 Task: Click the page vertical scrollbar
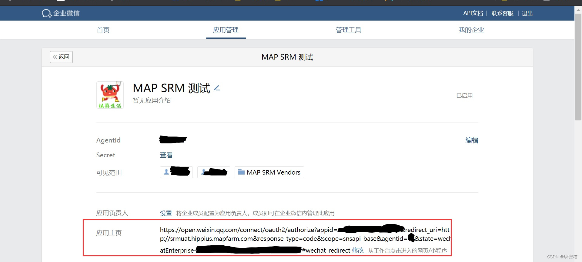pos(578,67)
